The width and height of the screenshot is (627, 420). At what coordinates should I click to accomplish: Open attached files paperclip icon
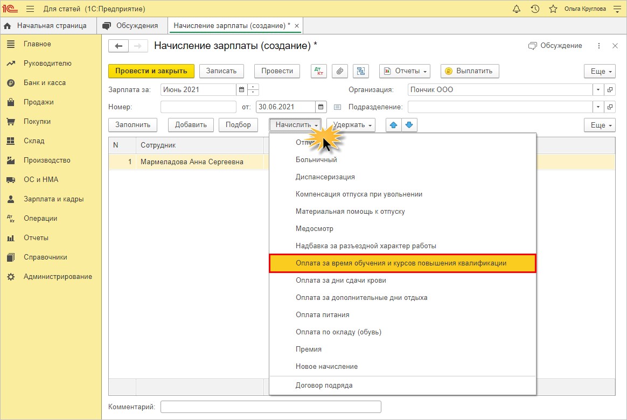click(339, 71)
